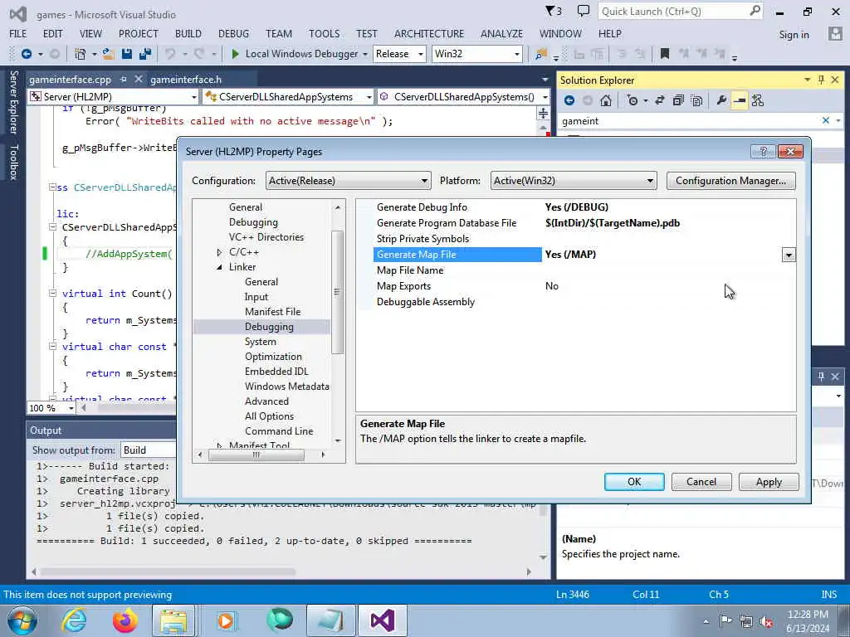Select Linker Command Line in the tree
Screen dimensions: 850x637
[x=279, y=431]
